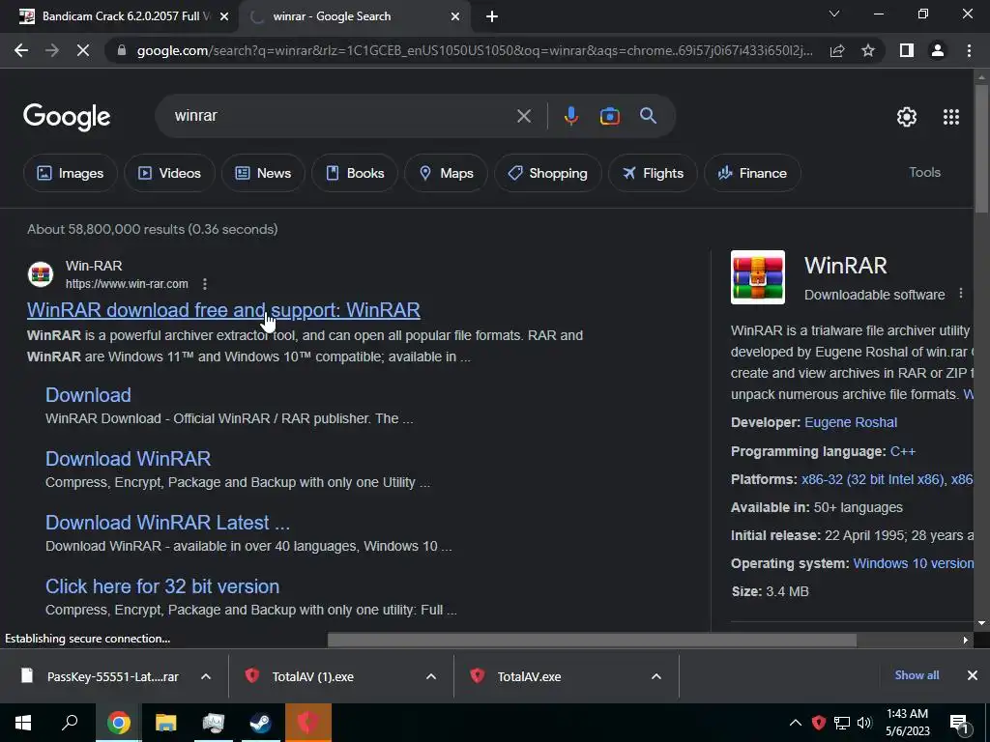This screenshot has height=742, width=990.
Task: Open the C++ programming language link
Action: click(902, 451)
